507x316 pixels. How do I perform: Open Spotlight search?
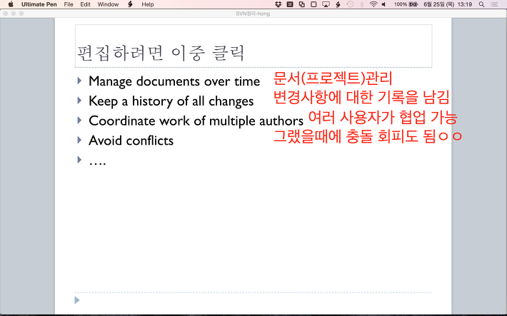(x=482, y=4)
